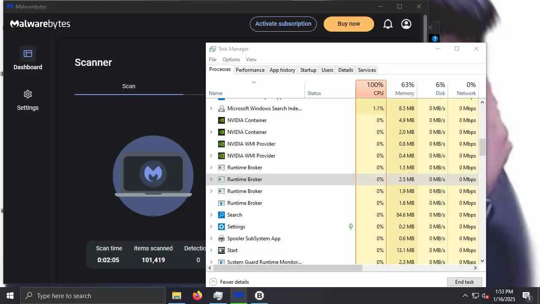Viewport: 540px width, 304px height.
Task: Expand Microsoft Windows Search Indexer process
Action: pos(211,109)
